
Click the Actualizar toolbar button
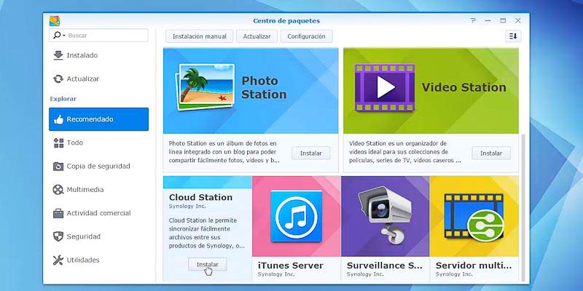(257, 36)
